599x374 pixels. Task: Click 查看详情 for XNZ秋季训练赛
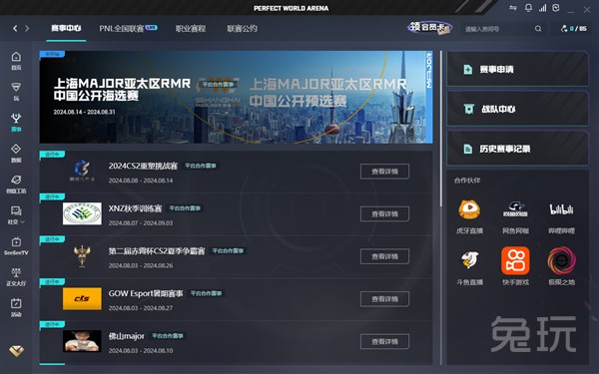384,213
